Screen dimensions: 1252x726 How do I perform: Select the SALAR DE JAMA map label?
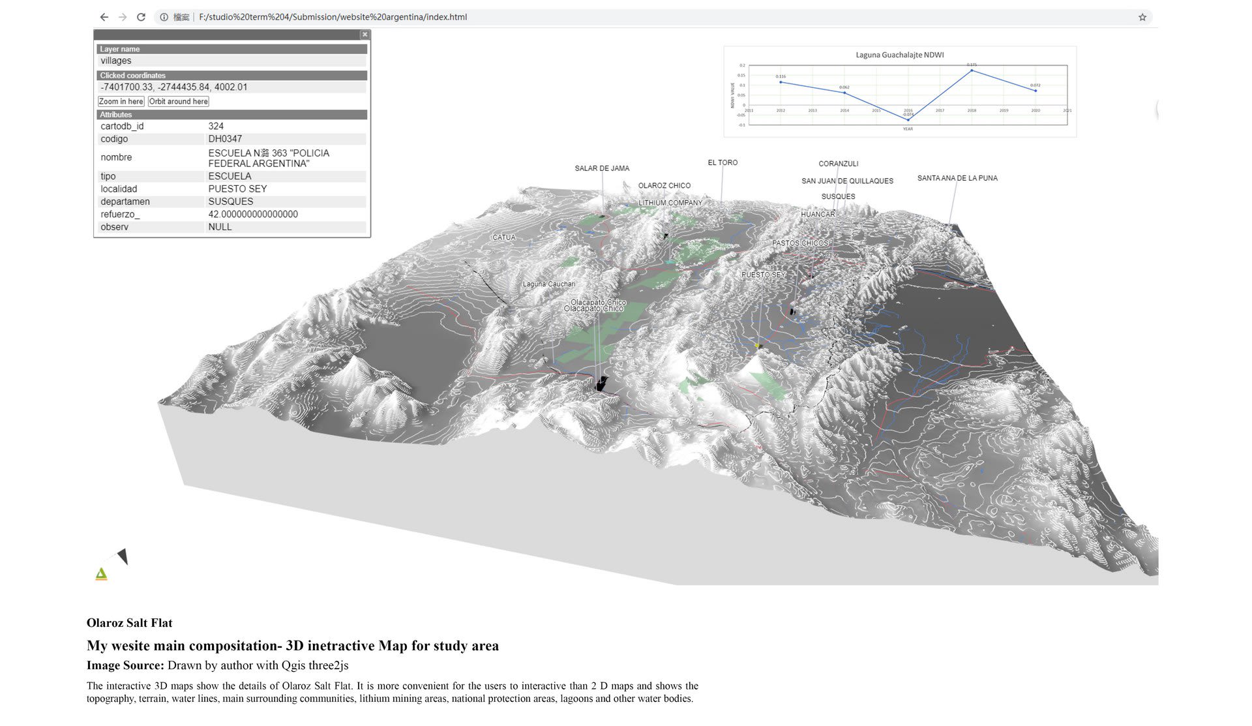(602, 168)
